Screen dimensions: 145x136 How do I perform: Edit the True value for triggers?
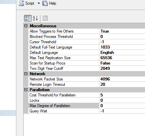[122, 31]
